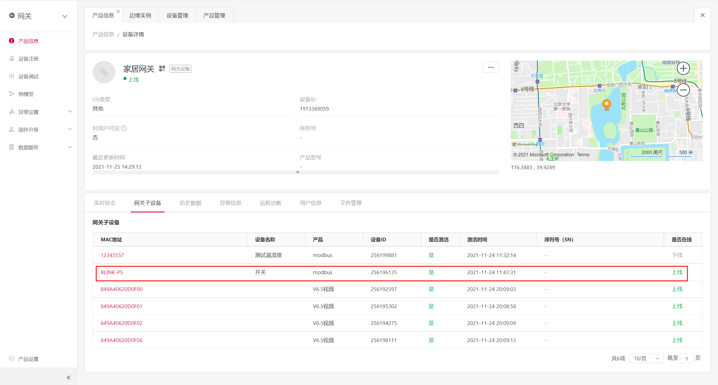Click the details expand bar arrow below 最近更新时间
Image resolution: width=718 pixels, height=385 pixels.
(297, 172)
